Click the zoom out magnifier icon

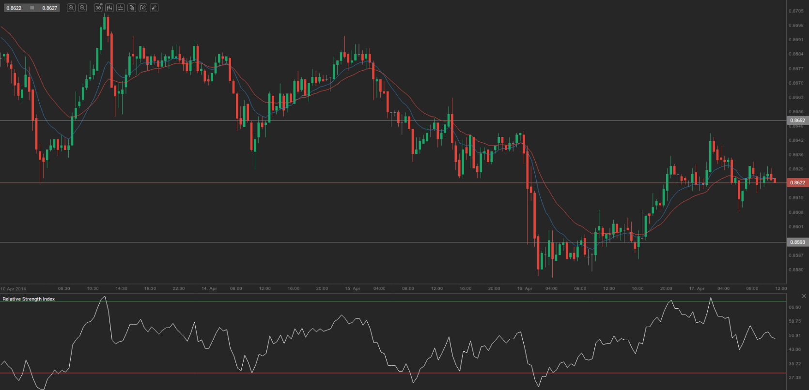(71, 8)
